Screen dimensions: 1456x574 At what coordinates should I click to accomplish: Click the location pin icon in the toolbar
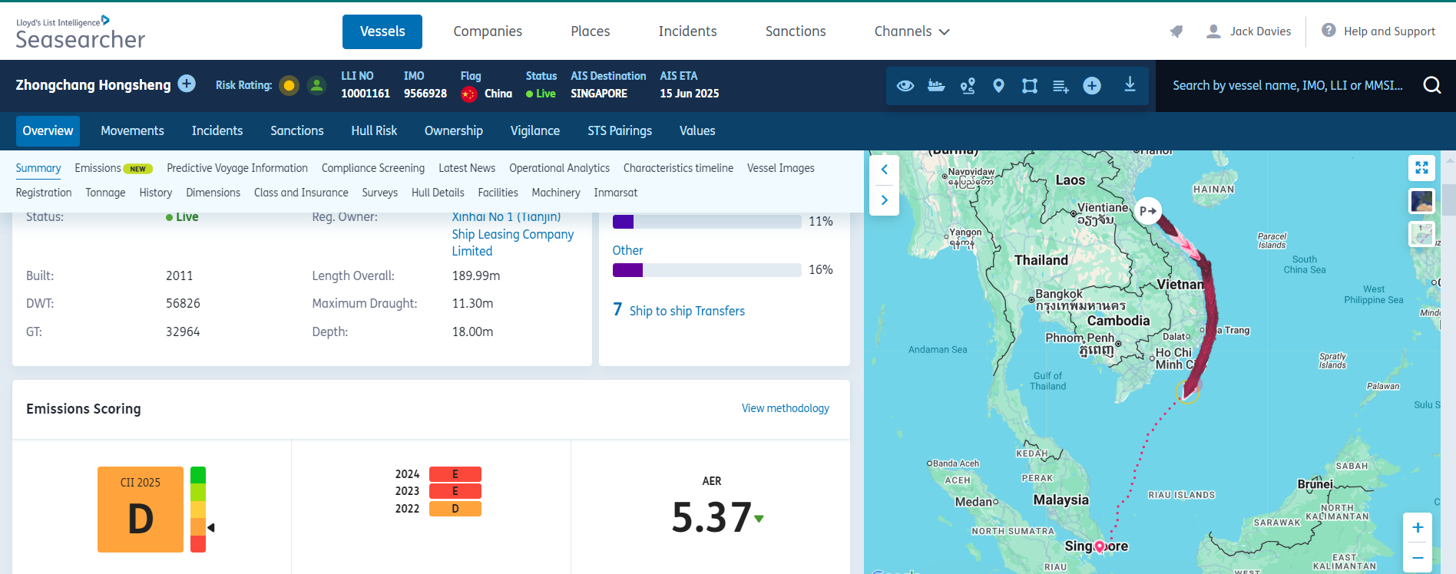pos(998,85)
